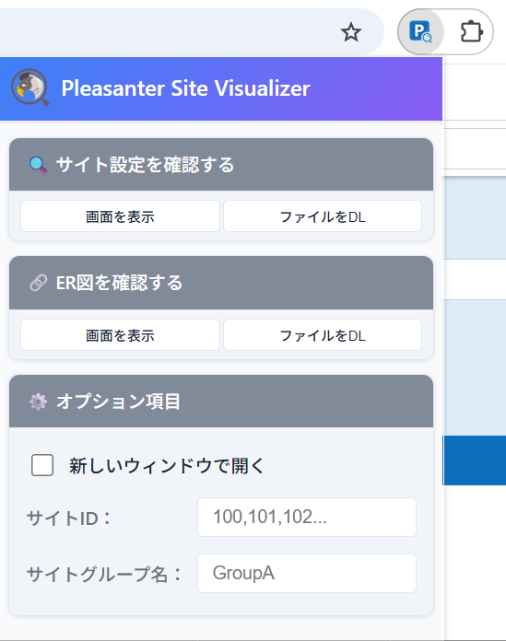Download the ER diagram file with ファイルをDL
The image size is (506, 641).
pyautogui.click(x=323, y=335)
